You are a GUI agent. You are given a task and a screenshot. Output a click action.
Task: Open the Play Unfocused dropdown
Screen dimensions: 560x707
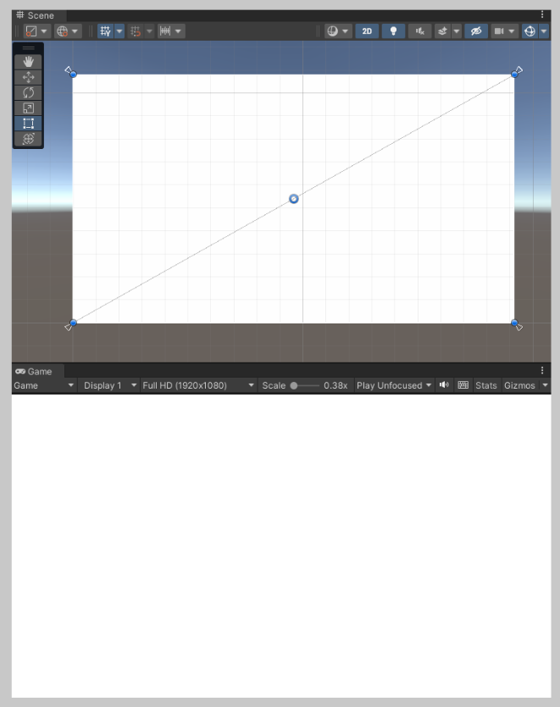(394, 385)
